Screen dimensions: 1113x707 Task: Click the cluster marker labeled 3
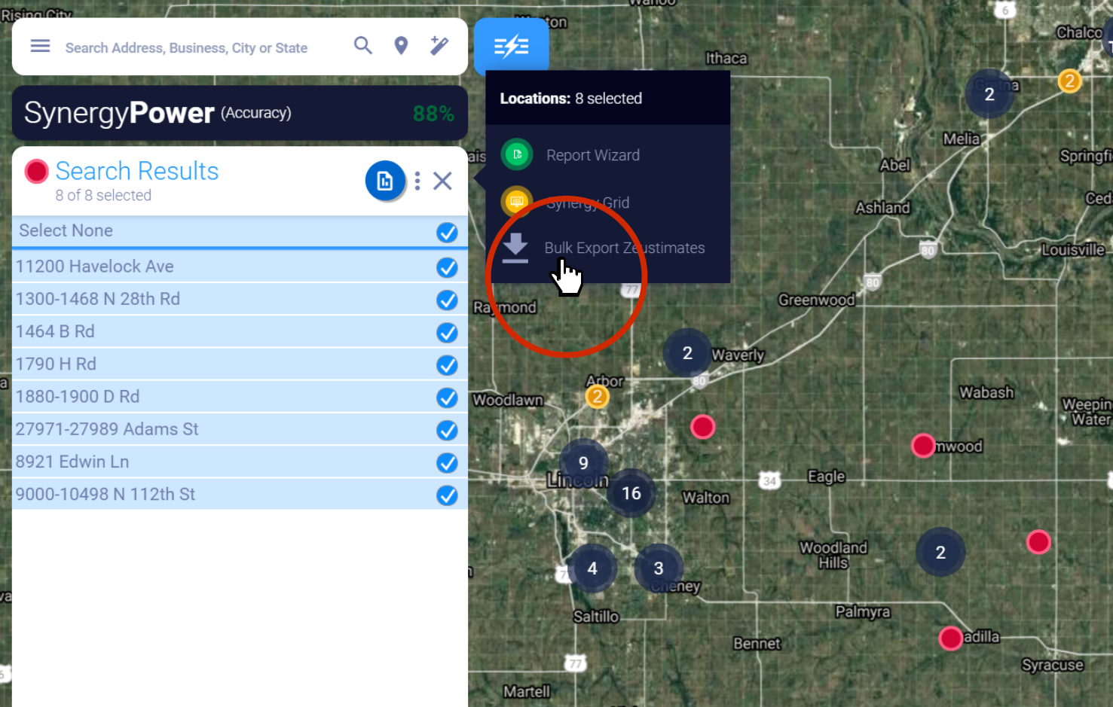tap(659, 568)
